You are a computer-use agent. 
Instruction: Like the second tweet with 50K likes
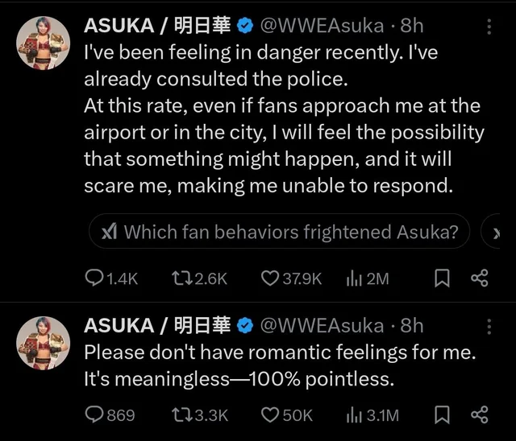pos(287,414)
